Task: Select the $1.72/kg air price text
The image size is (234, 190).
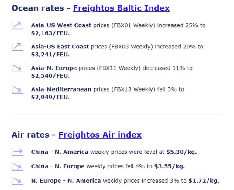Action: click(x=204, y=181)
